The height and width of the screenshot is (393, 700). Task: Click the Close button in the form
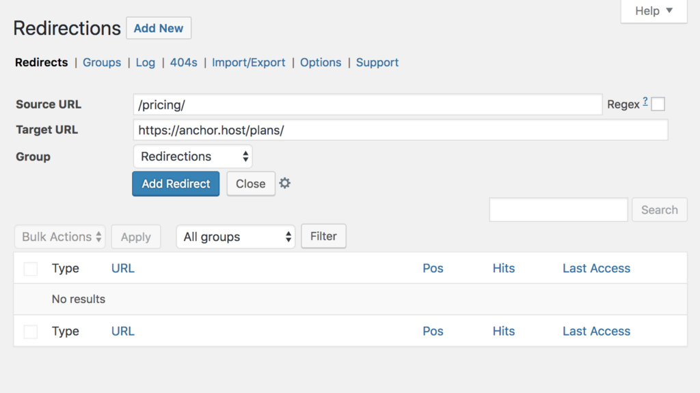point(251,184)
